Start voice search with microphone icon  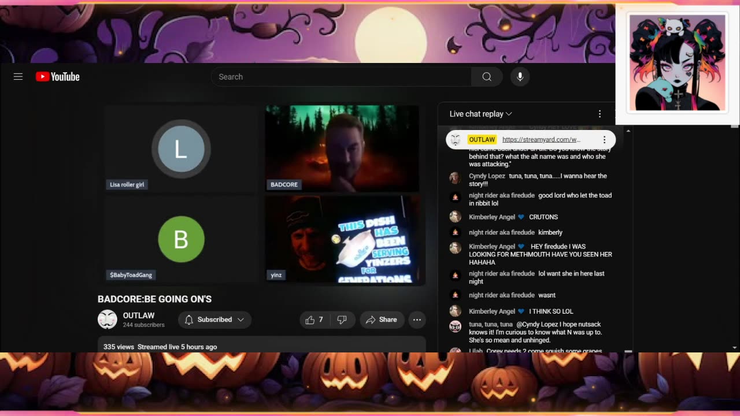coord(520,77)
